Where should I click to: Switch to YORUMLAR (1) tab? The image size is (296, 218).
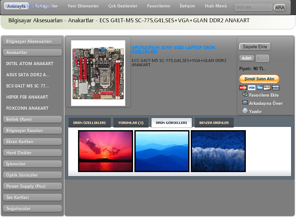pyautogui.click(x=131, y=123)
